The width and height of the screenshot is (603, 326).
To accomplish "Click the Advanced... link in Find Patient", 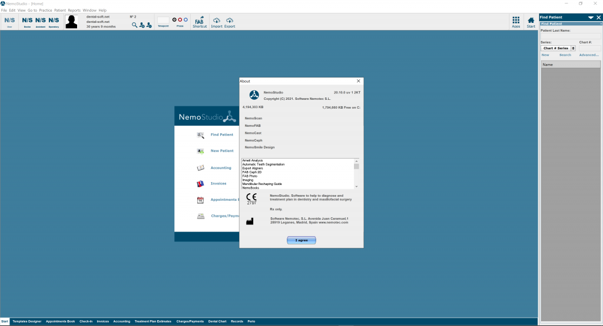I will tap(589, 55).
